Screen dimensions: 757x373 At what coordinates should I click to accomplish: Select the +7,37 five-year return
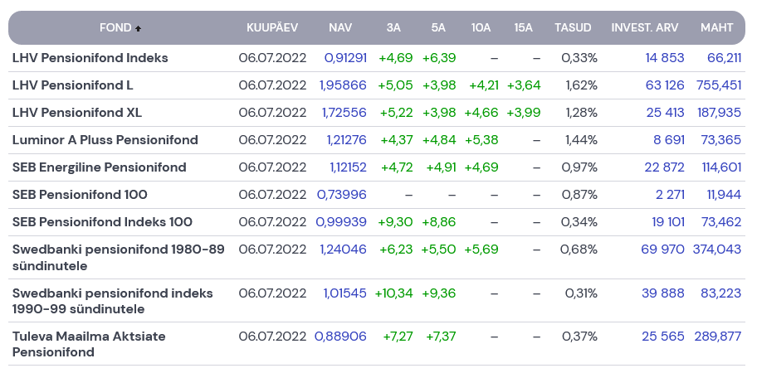point(441,337)
